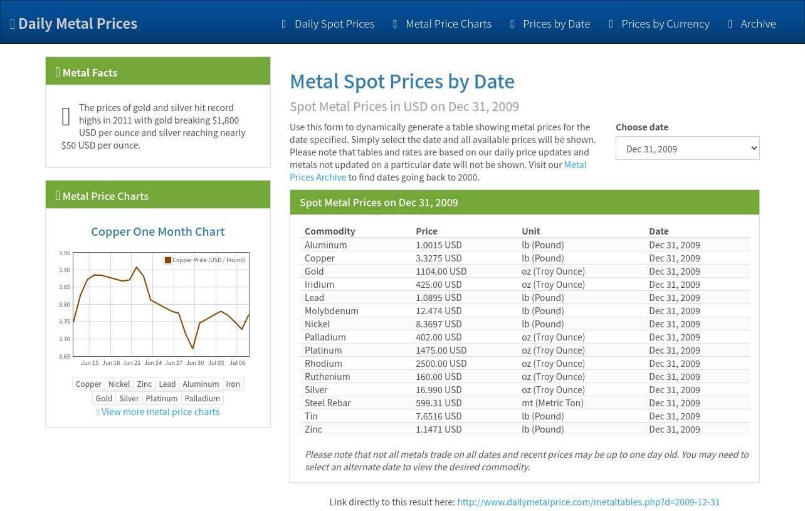
Task: Switch chart to Nickel
Action: click(x=119, y=384)
